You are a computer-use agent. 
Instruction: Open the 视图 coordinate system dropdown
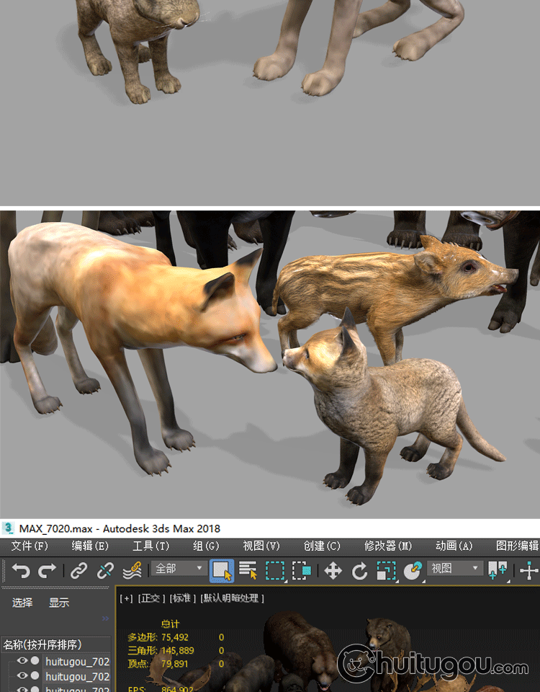tap(455, 569)
